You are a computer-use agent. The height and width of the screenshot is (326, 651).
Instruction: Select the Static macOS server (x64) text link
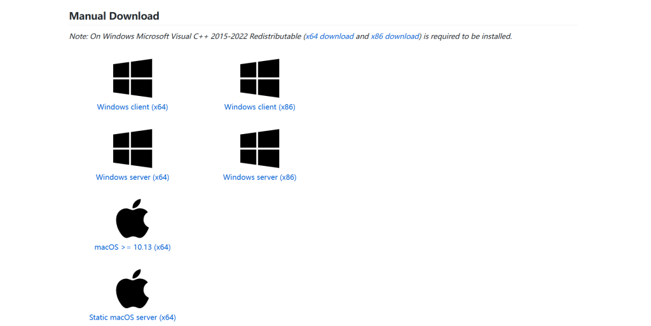pyautogui.click(x=132, y=317)
